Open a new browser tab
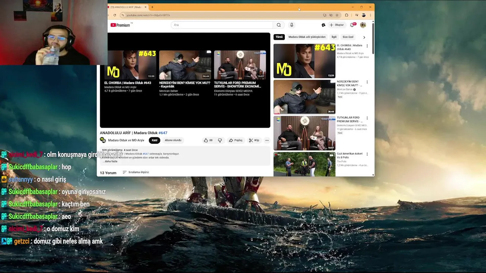 click(x=152, y=7)
